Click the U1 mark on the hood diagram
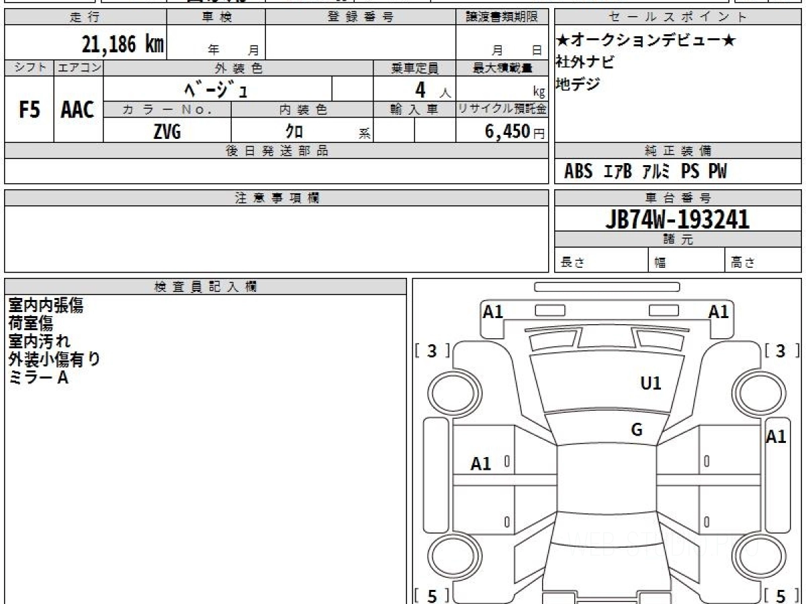The image size is (806, 604). coord(650,383)
